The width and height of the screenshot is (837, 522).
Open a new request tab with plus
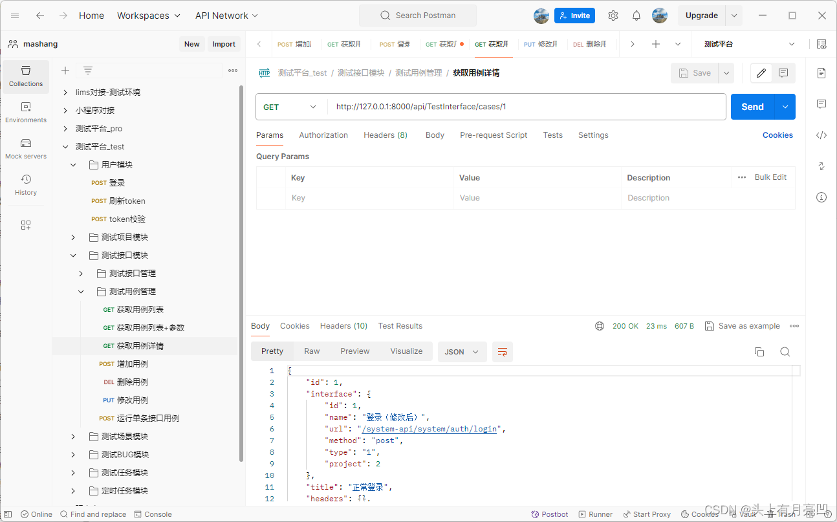point(656,44)
